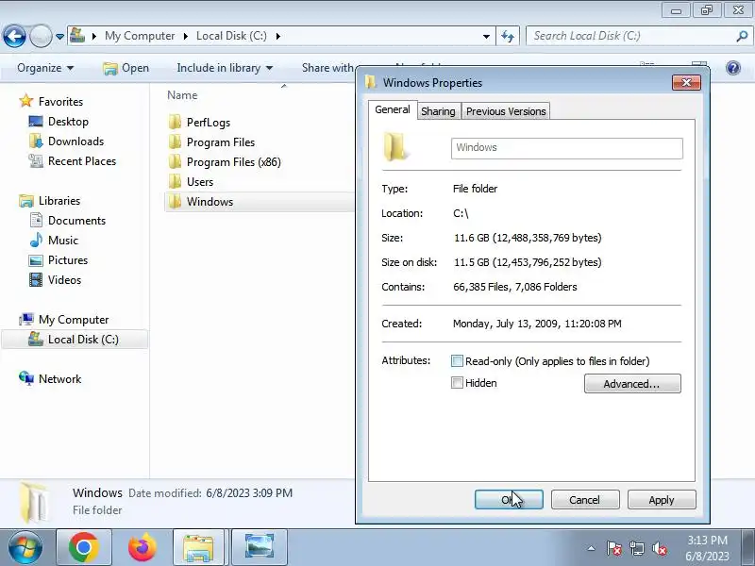Click the blue Help icon

733,68
